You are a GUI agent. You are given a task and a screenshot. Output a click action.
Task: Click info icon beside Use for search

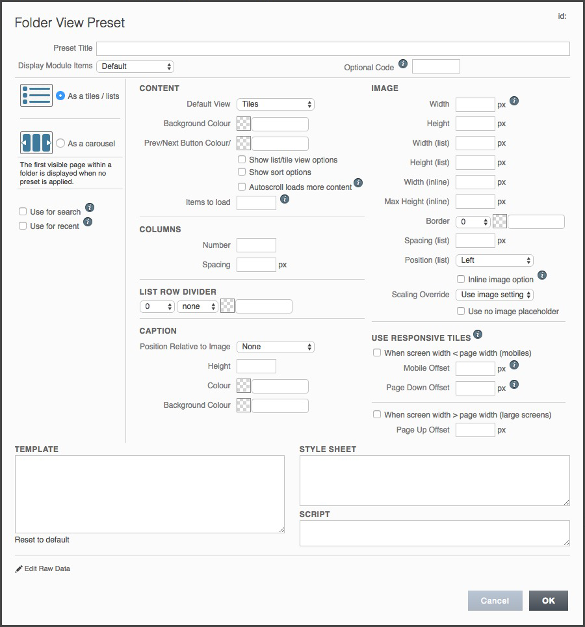(90, 207)
